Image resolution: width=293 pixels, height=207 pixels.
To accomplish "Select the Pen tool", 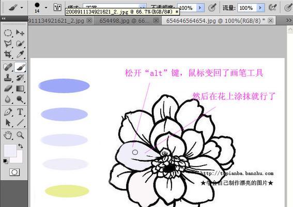I will 8,112.
